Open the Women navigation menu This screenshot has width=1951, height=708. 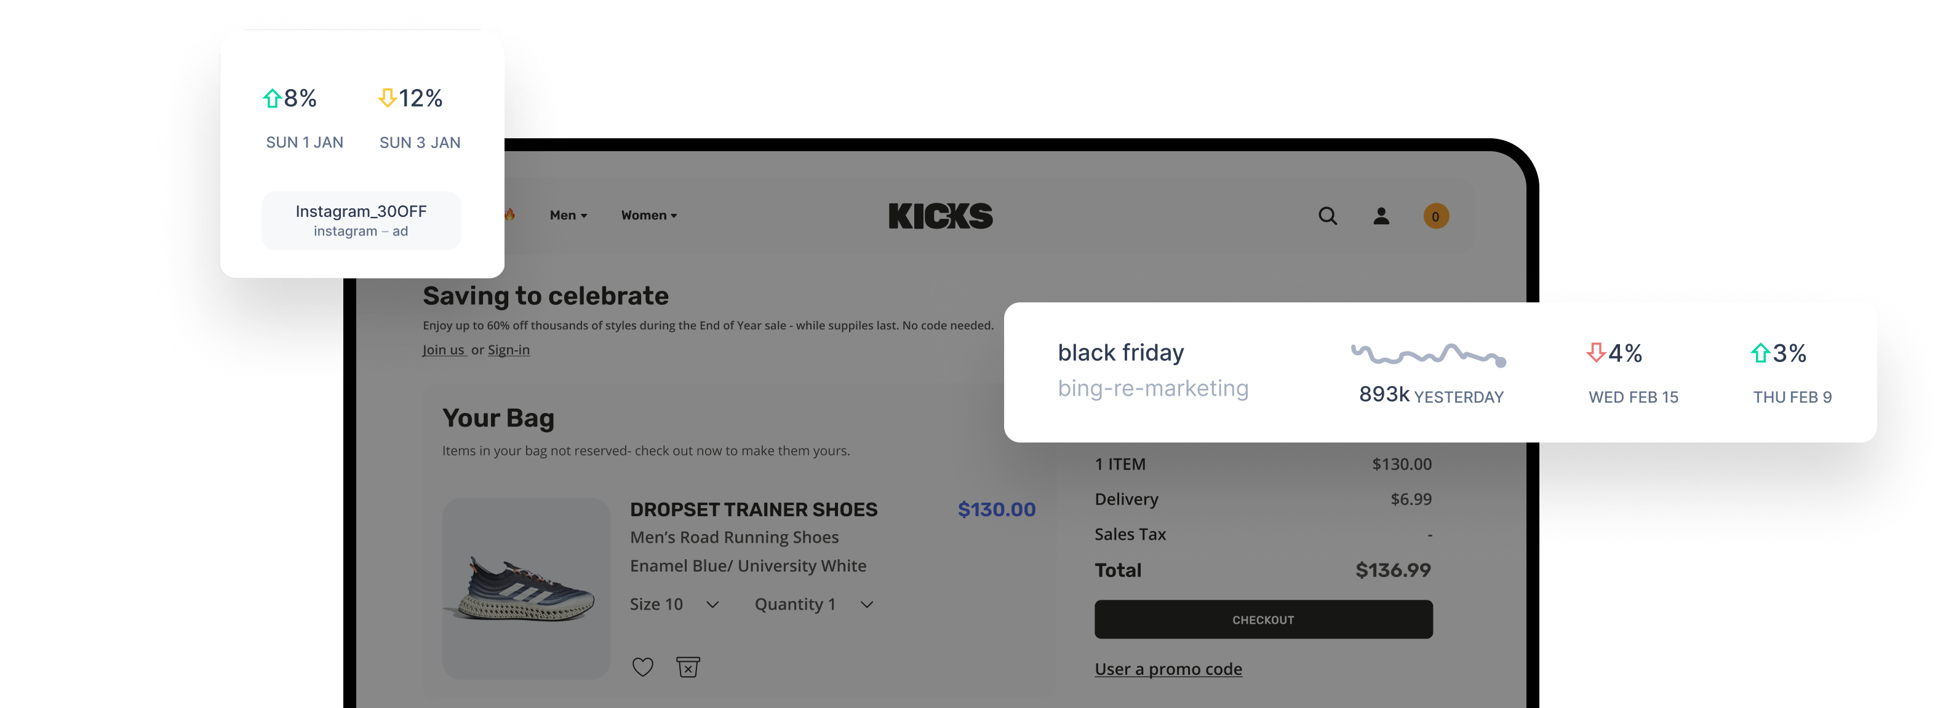coord(648,216)
